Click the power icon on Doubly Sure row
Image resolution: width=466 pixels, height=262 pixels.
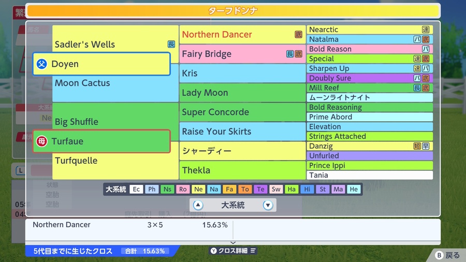click(417, 78)
